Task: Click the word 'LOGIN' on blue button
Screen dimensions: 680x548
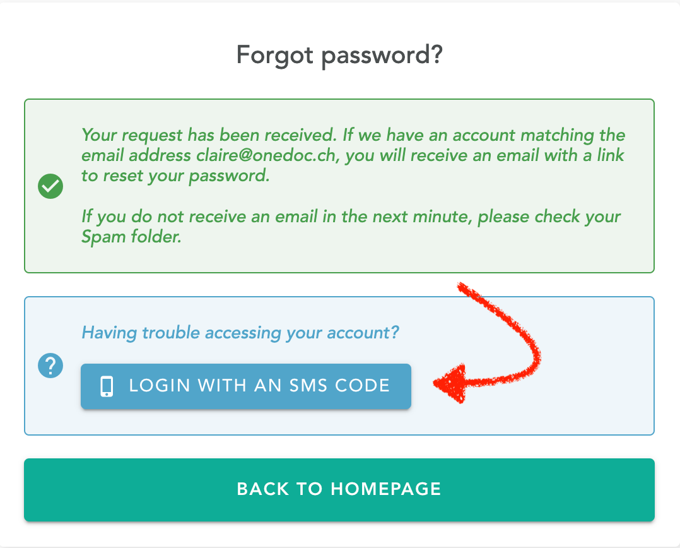Action: [160, 386]
